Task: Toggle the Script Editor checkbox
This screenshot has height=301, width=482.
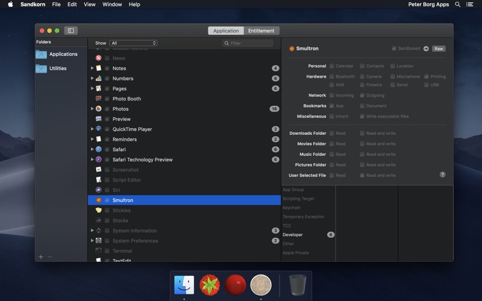Action: point(107,179)
